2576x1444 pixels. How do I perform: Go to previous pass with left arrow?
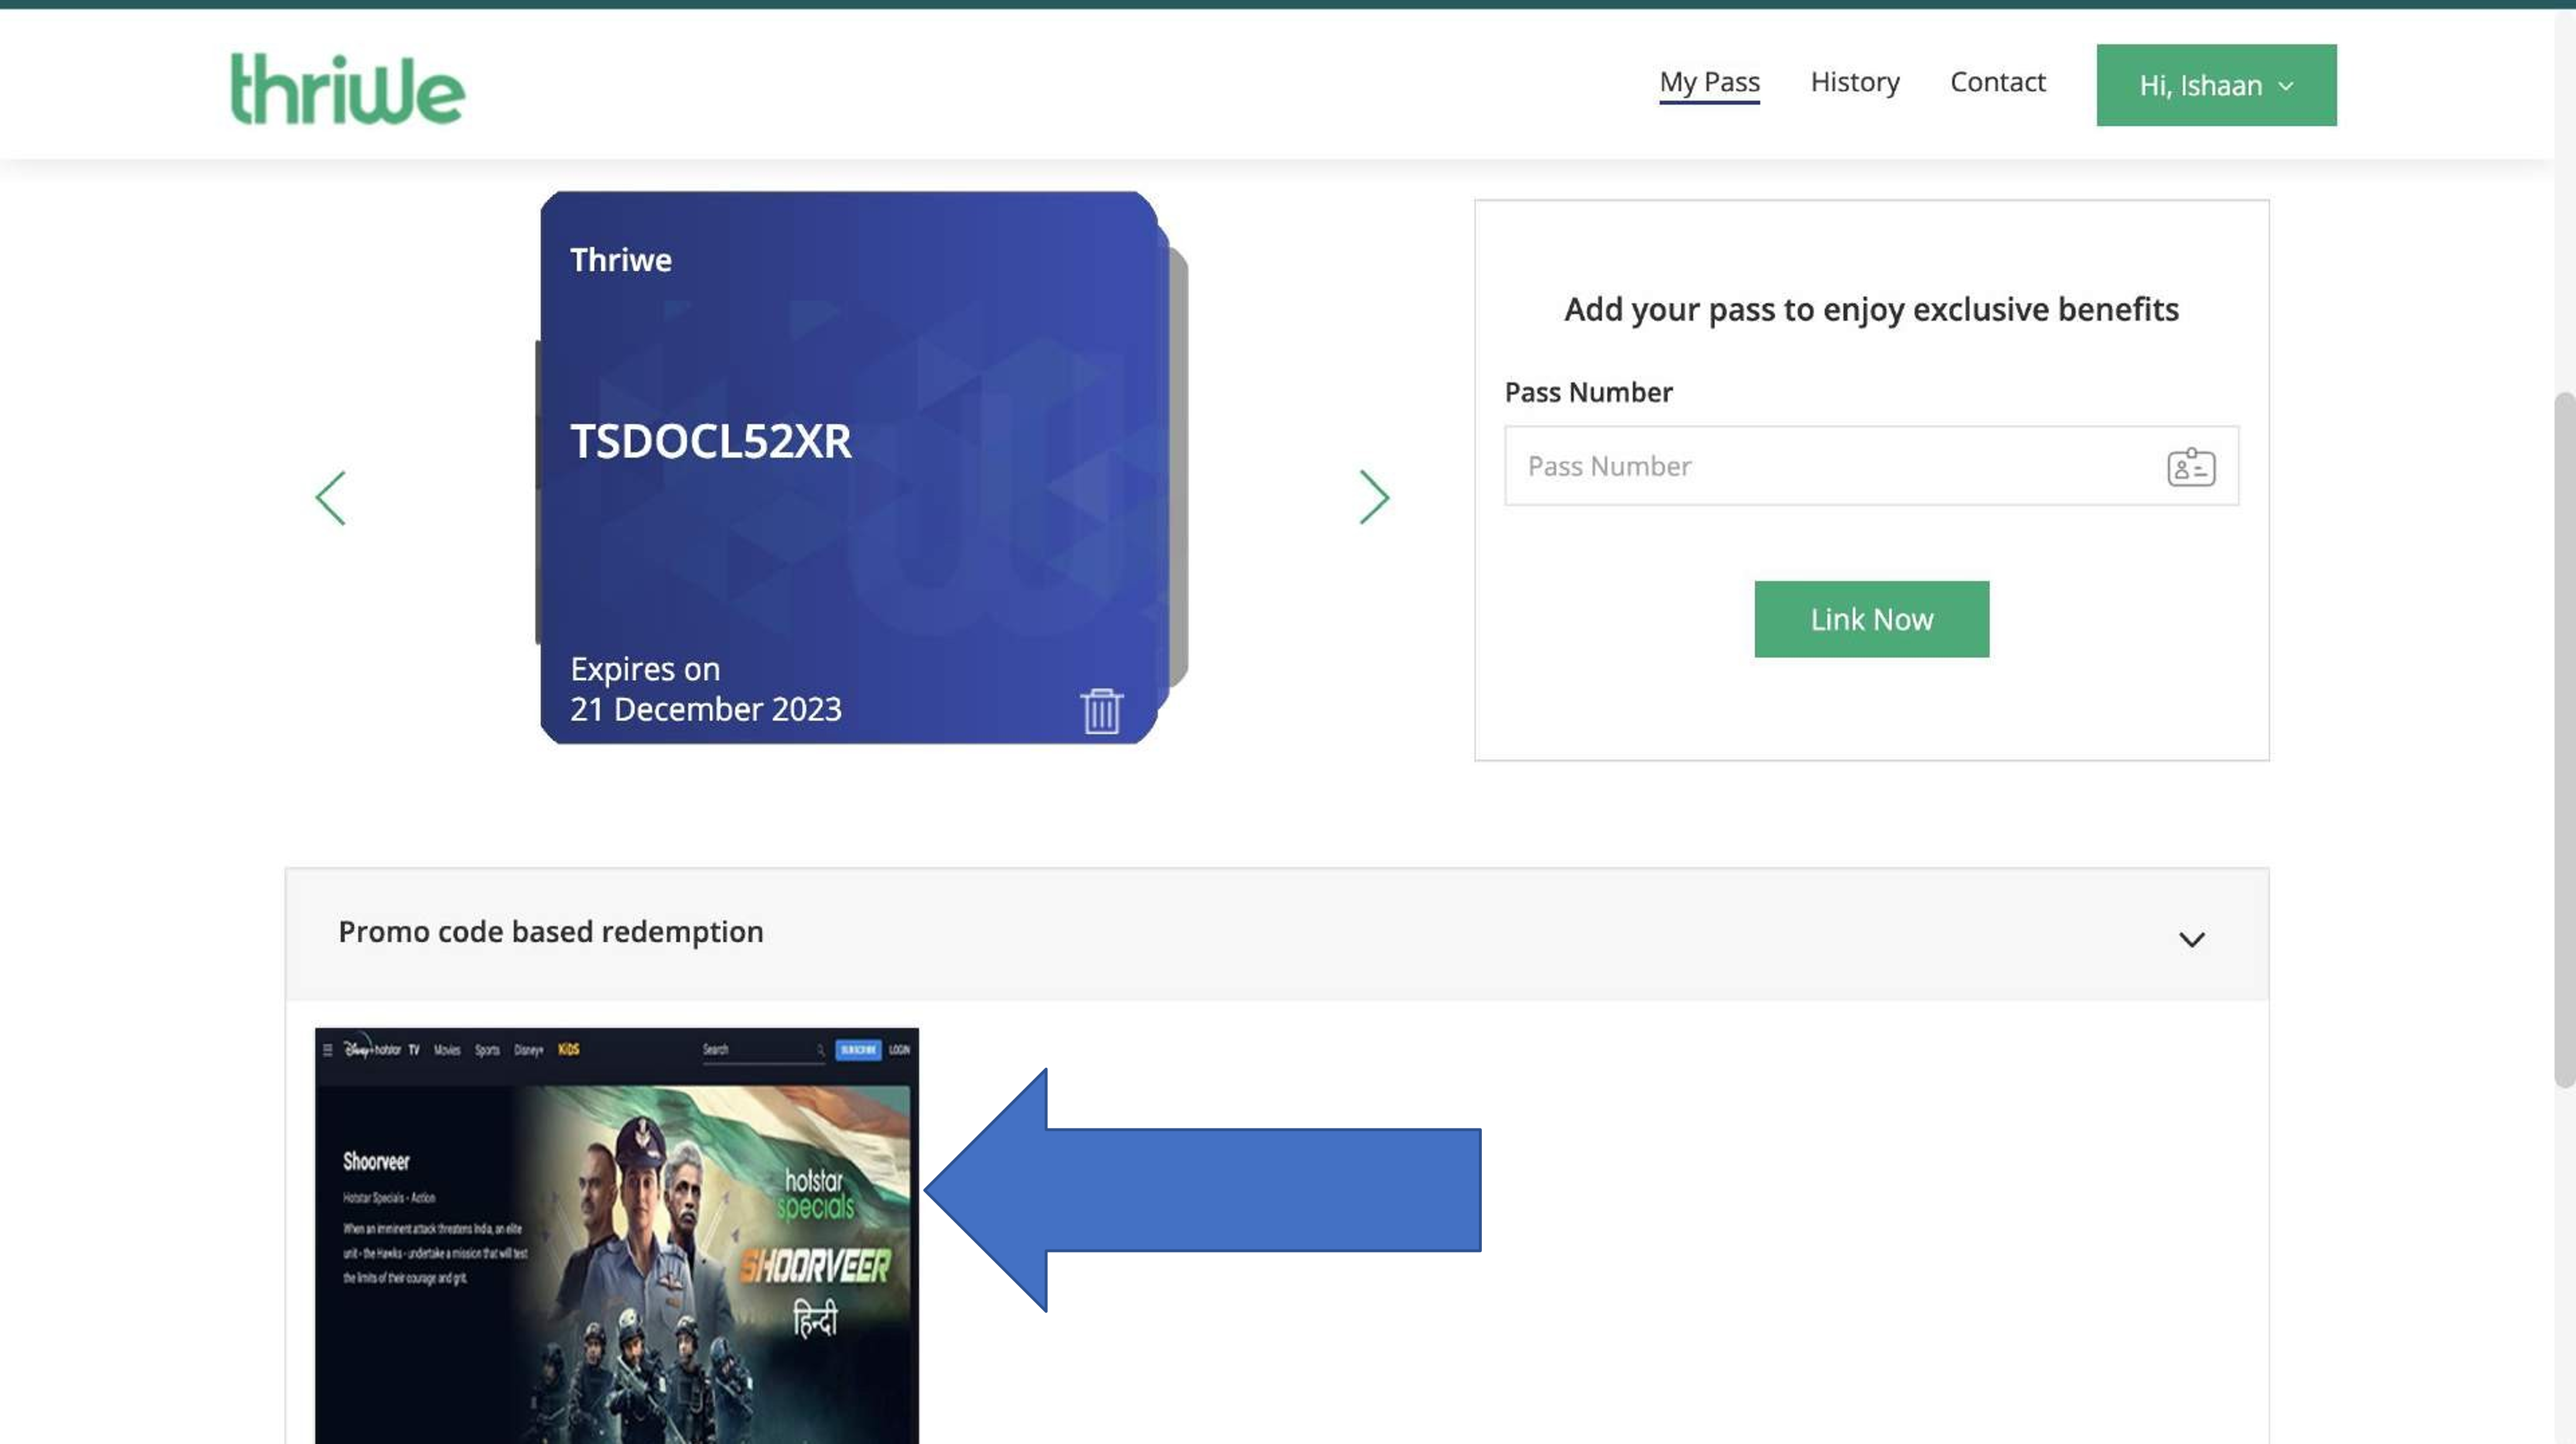point(331,498)
